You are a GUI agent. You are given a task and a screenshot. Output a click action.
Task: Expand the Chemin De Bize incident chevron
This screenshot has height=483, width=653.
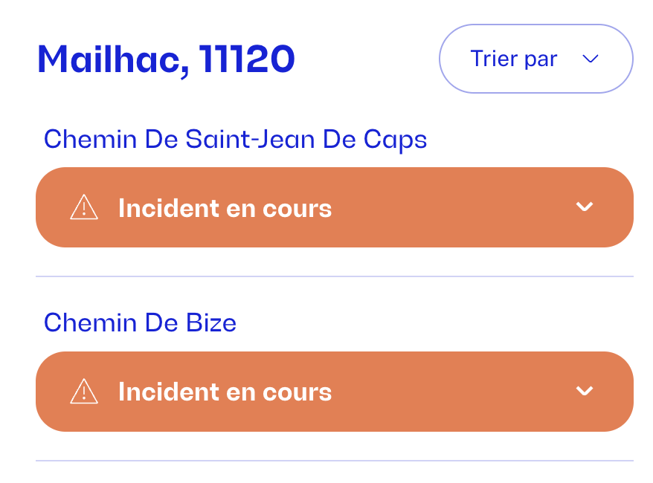pos(585,391)
